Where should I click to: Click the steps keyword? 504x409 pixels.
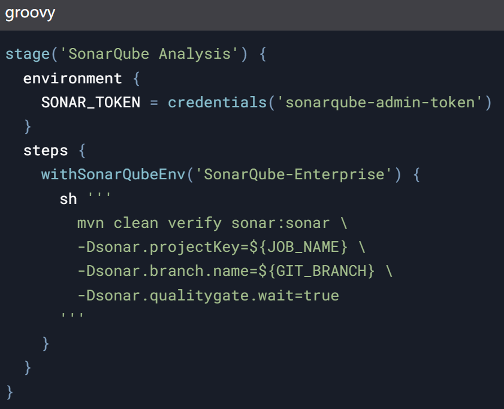click(x=46, y=151)
